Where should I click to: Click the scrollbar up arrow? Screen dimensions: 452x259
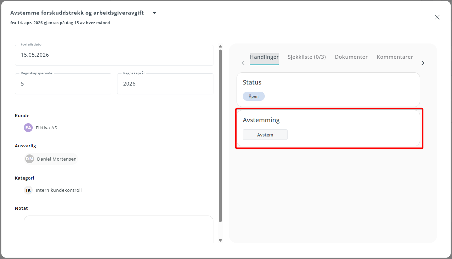[220, 47]
